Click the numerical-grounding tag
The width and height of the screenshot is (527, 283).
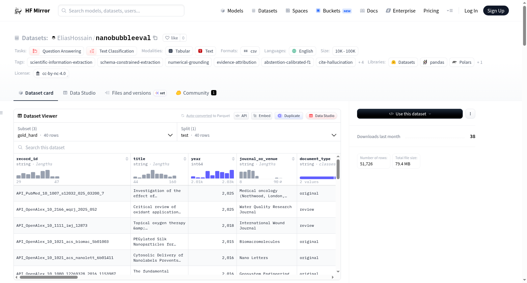pos(188,62)
